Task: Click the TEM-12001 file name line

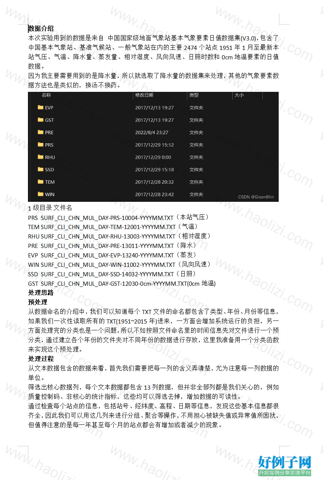Action: (114, 227)
